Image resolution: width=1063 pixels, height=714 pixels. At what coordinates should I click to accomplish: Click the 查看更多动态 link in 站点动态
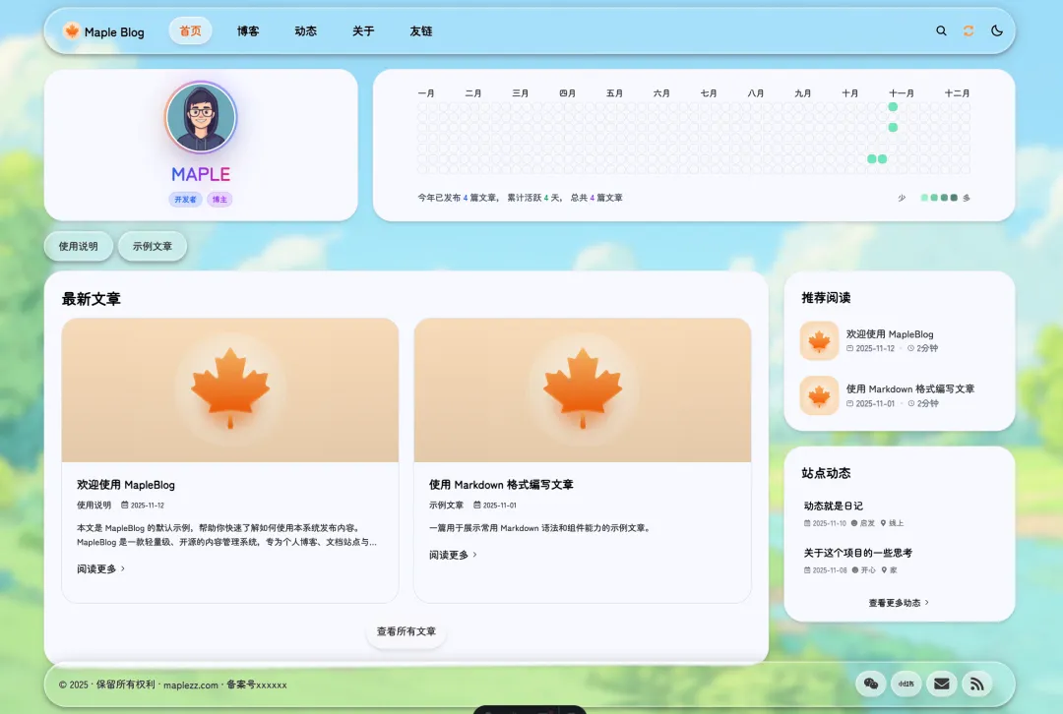tap(897, 603)
